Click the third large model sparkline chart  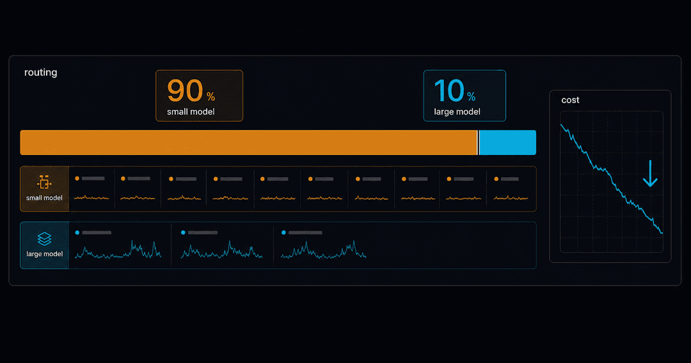coord(324,250)
